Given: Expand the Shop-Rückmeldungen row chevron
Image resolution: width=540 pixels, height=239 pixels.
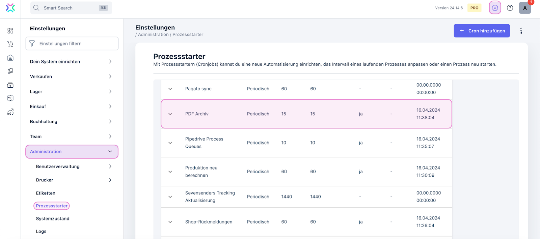Looking at the screenshot, I should coord(170,222).
